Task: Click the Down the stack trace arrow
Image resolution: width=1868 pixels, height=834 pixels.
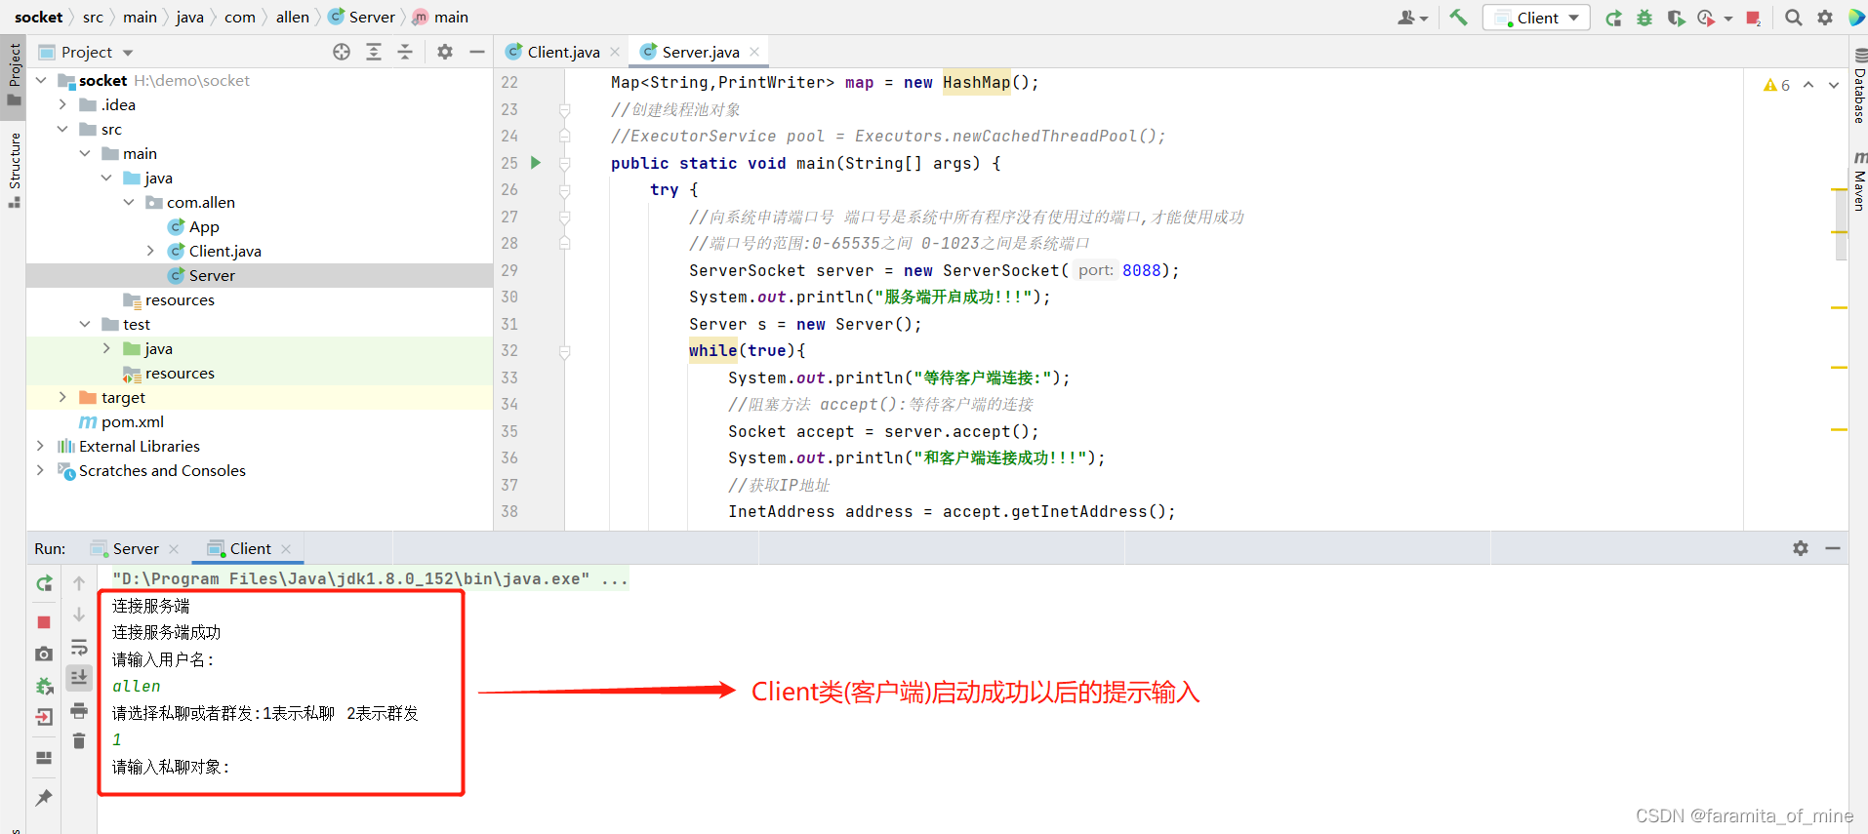Action: 79,615
